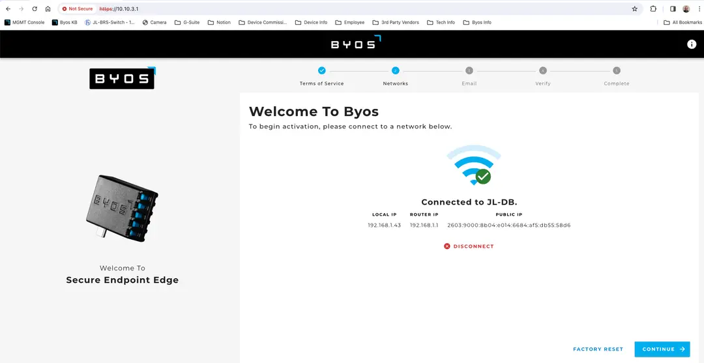Click the Byos logo above the device image
This screenshot has width=704, height=363.
click(x=123, y=78)
